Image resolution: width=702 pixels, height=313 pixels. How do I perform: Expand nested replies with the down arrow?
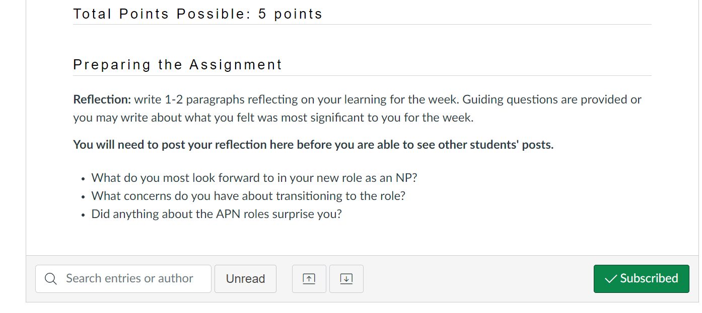(x=346, y=278)
